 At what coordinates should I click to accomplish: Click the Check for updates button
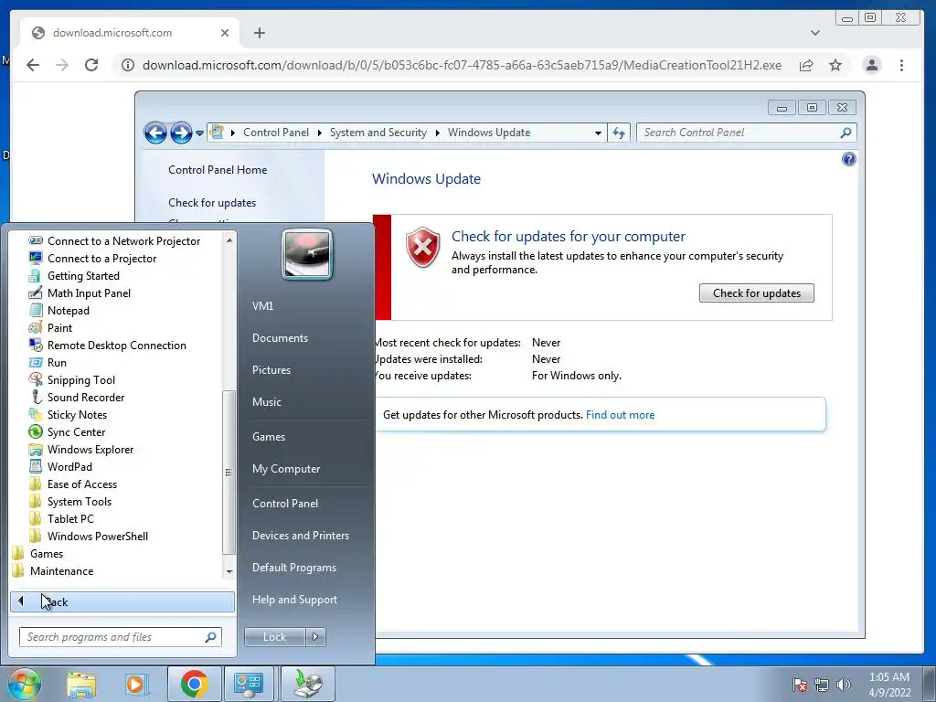pos(756,293)
